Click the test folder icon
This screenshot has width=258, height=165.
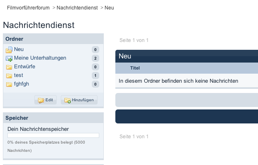point(9,76)
